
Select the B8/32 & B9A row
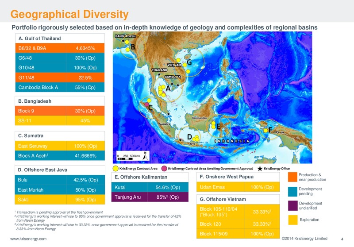(x=60, y=48)
